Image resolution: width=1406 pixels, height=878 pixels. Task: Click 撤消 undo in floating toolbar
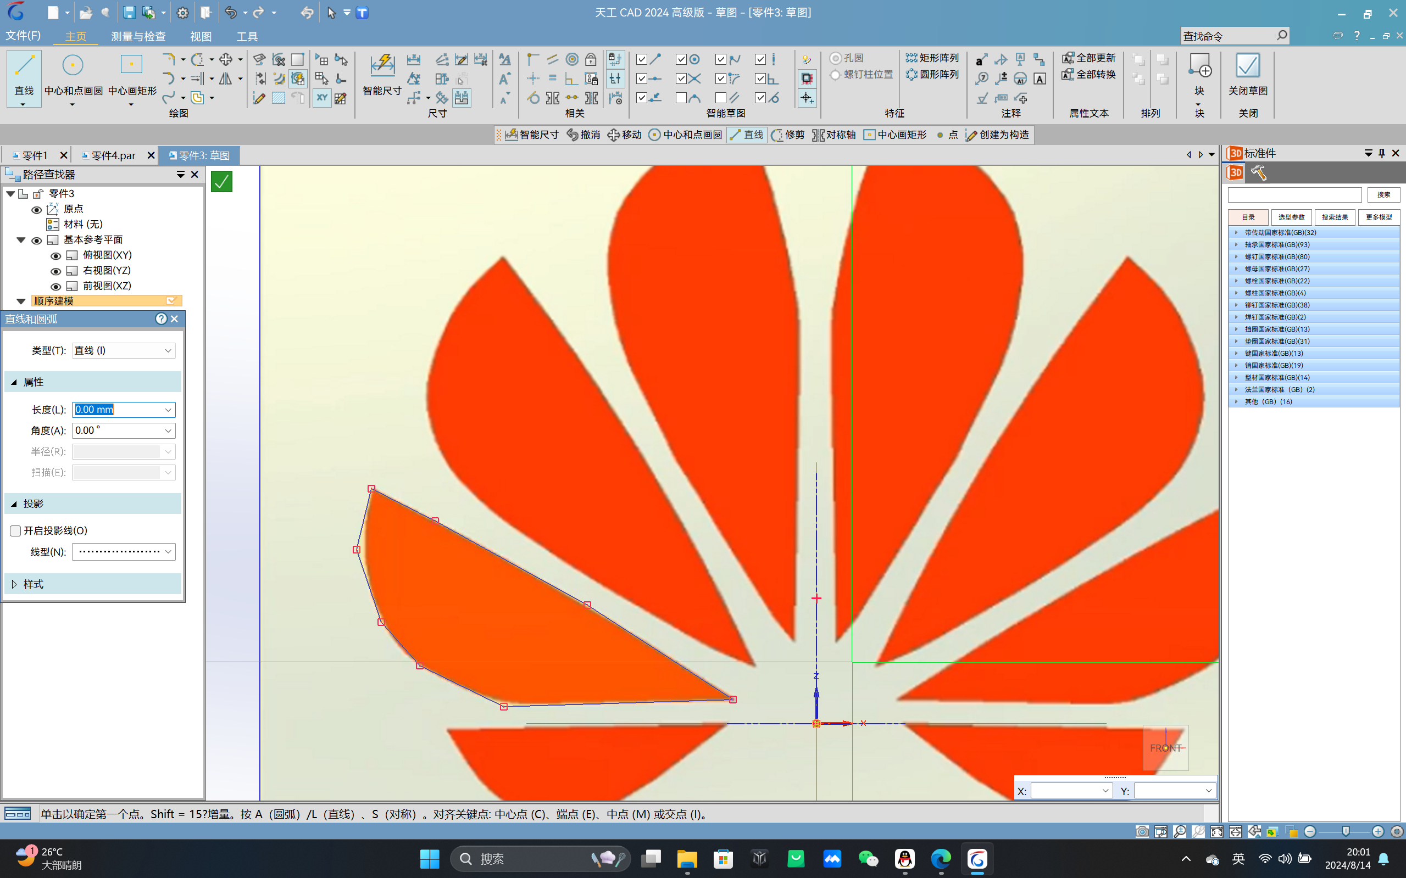pos(583,135)
